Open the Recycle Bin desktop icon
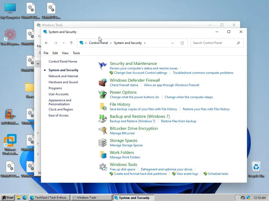Screen dimensions: 269x201 coord(256,169)
